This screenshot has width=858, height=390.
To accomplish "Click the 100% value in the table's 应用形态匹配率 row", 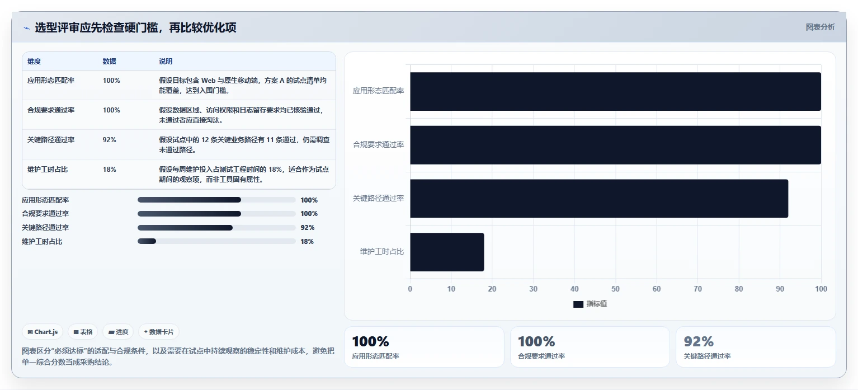I will pyautogui.click(x=111, y=81).
